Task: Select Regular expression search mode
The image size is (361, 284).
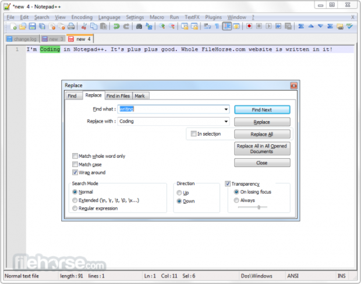Action: coord(75,208)
